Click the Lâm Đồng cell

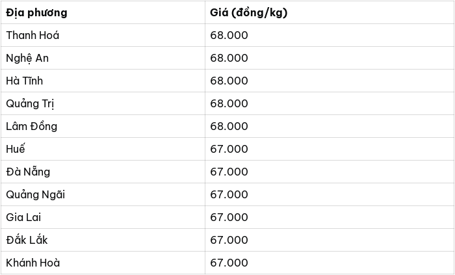103,126
